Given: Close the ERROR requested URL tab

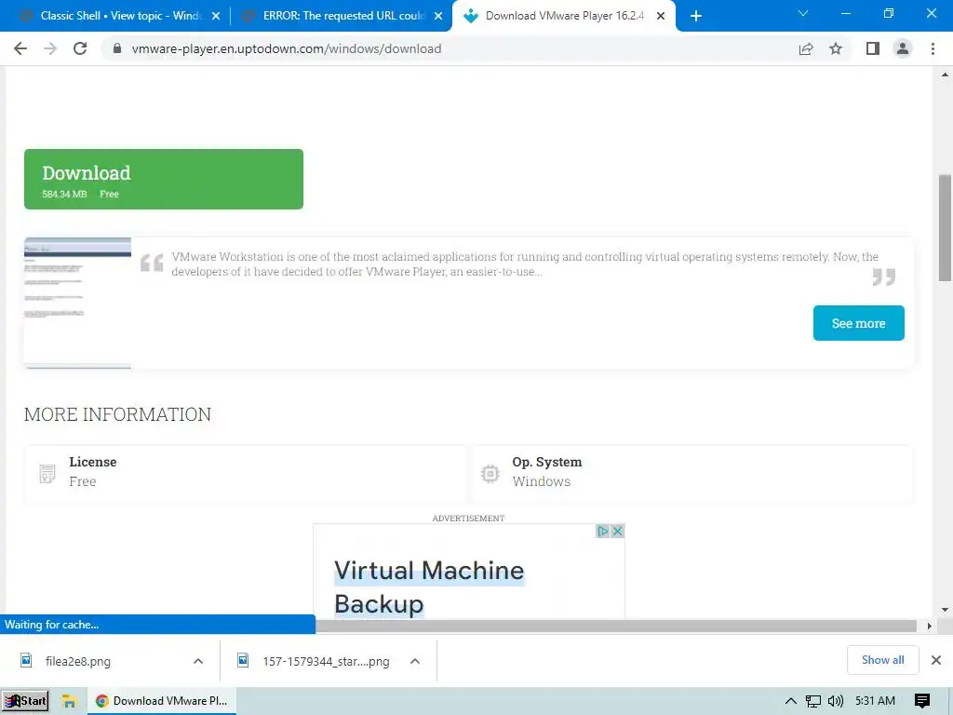Looking at the screenshot, I should coord(438,17).
